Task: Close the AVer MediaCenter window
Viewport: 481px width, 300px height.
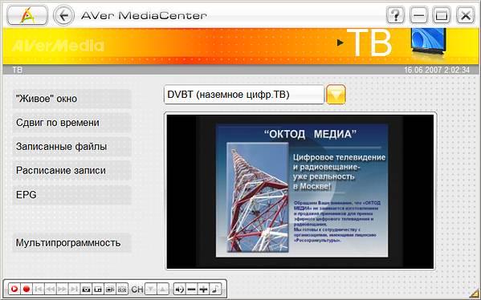Action: point(466,14)
